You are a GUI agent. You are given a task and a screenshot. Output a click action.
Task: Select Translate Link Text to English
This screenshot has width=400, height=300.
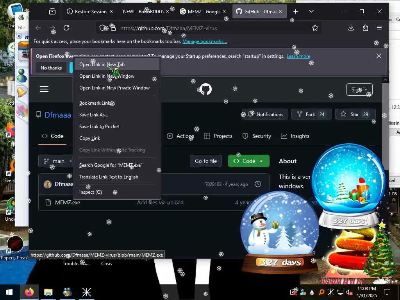pos(116,177)
